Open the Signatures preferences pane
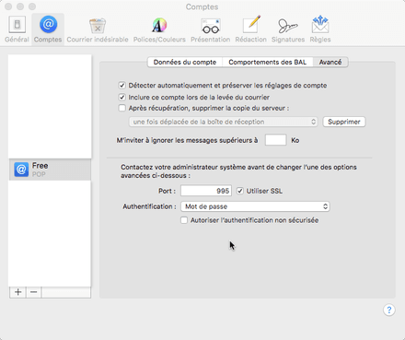The width and height of the screenshot is (405, 340). pyautogui.click(x=288, y=29)
